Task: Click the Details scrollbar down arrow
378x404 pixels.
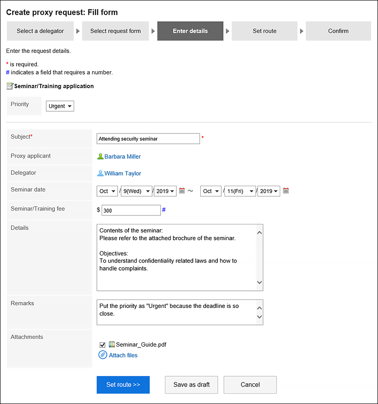Action: tap(260, 282)
